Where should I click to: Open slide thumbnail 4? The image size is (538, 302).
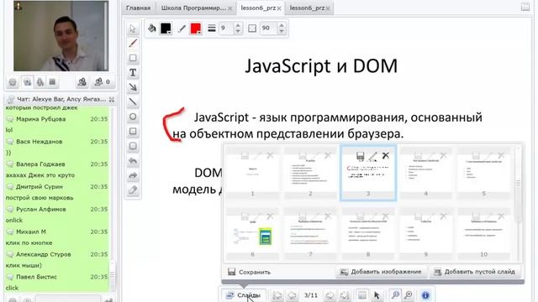tap(426, 174)
